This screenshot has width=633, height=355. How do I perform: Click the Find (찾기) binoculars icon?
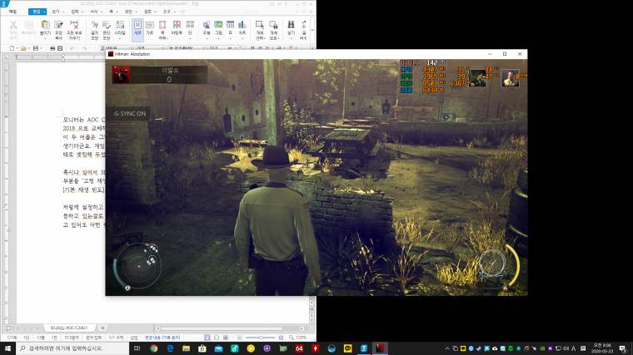click(x=291, y=27)
